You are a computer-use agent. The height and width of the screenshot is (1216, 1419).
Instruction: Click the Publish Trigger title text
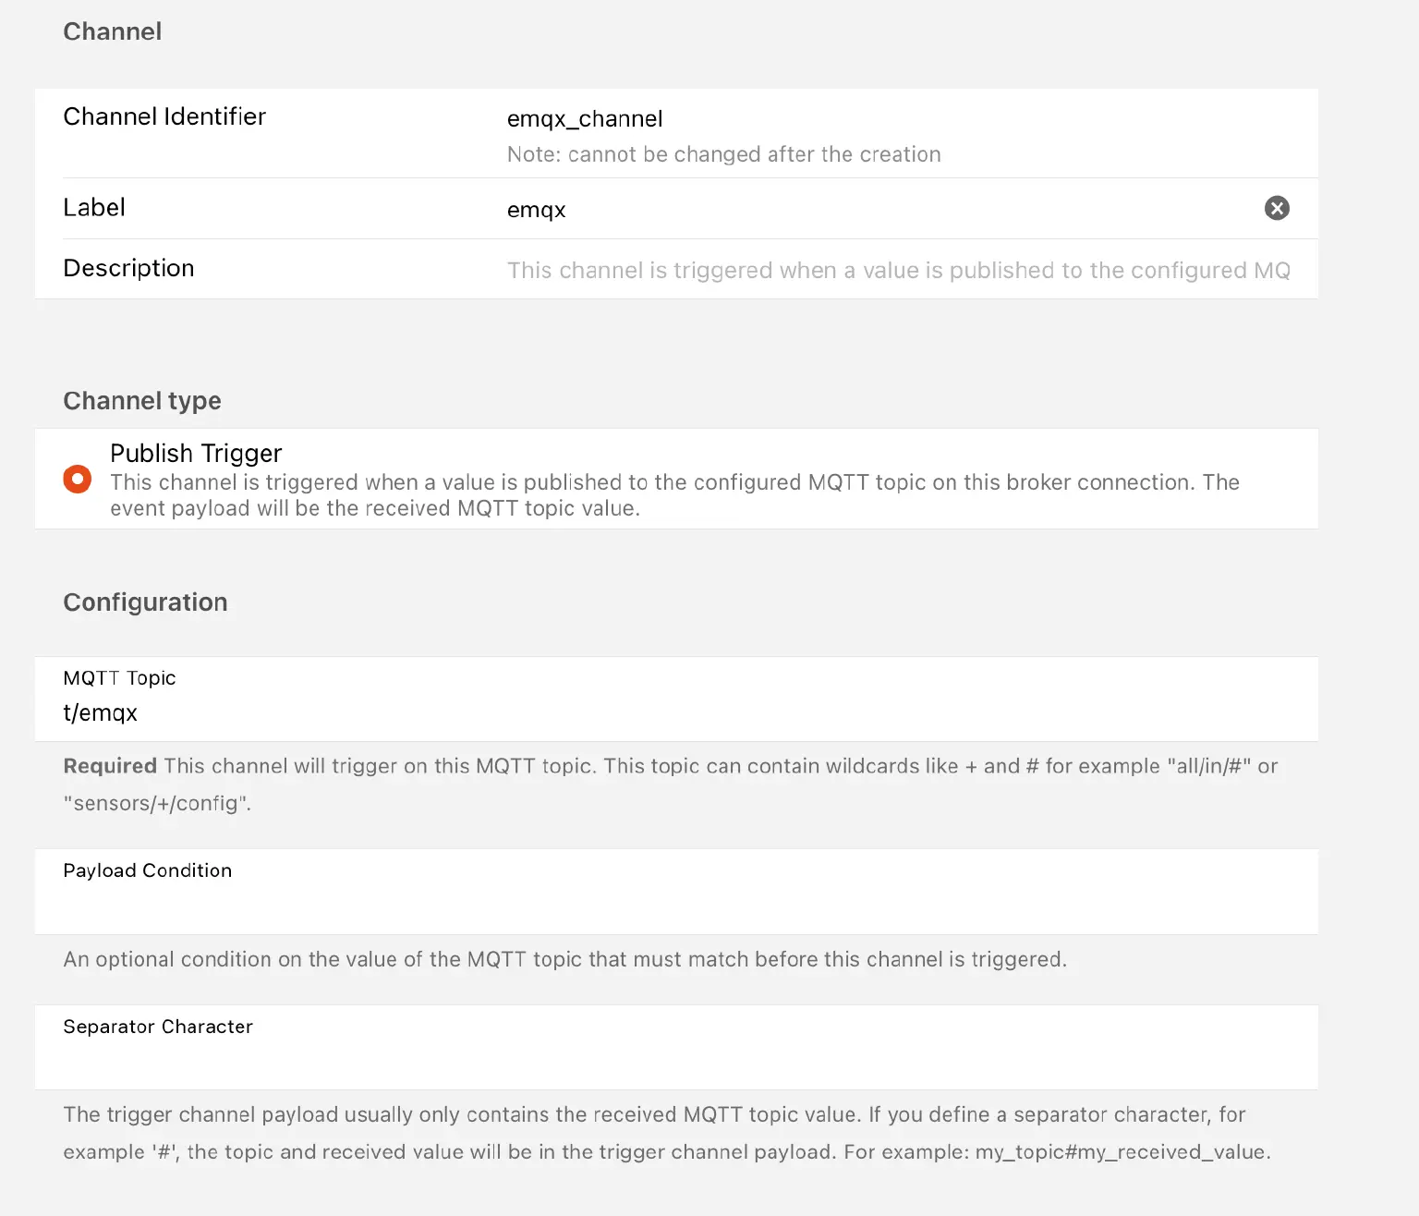196,453
